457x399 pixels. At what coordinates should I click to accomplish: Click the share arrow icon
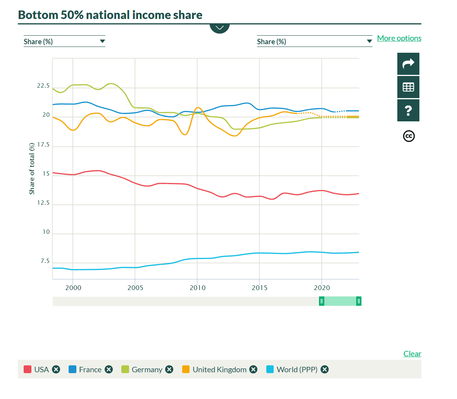click(x=408, y=64)
